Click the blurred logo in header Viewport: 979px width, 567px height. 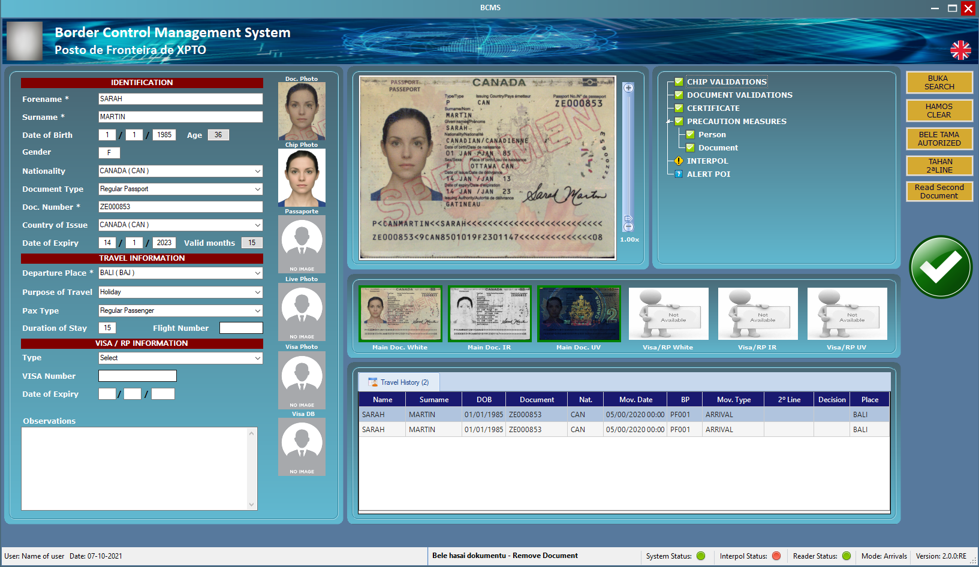(25, 41)
